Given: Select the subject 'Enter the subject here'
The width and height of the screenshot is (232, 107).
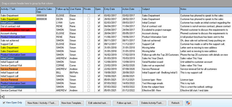Looking at the screenshot, I should click(x=161, y=87).
